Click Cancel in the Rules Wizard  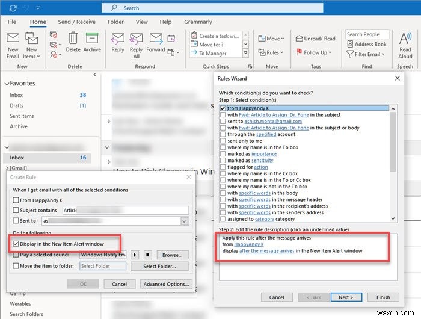[x=277, y=297]
